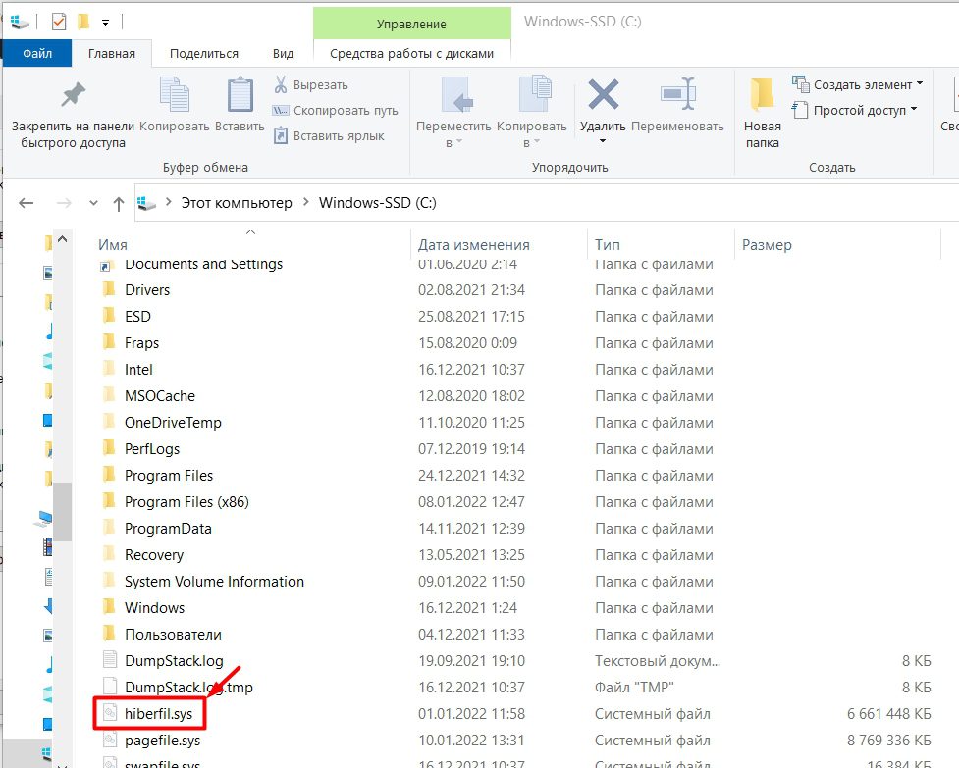
Task: Select the Program Files folder
Action: pyautogui.click(x=169, y=476)
